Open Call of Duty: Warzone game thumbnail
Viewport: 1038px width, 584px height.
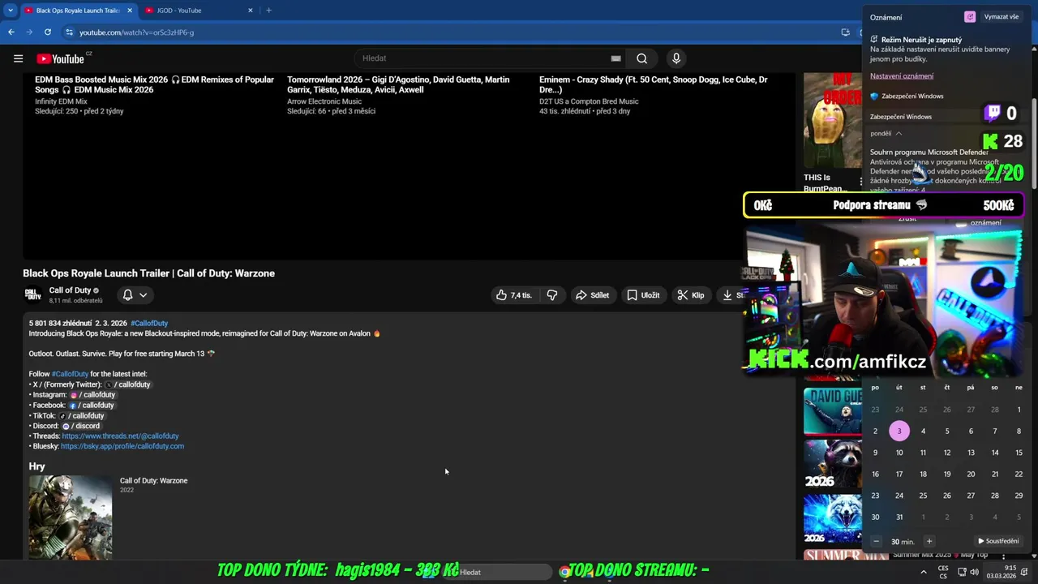point(71,517)
